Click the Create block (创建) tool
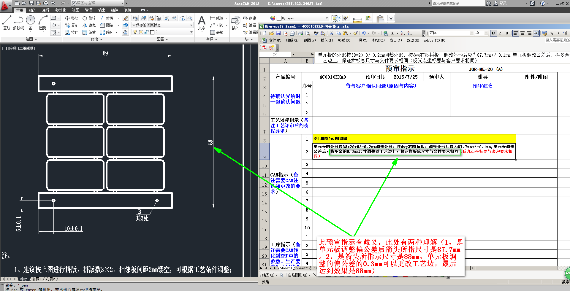This screenshot has height=291, width=570. pyautogui.click(x=250, y=18)
